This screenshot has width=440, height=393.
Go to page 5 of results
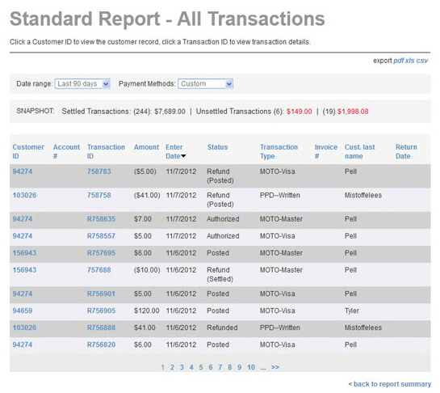[x=201, y=367]
